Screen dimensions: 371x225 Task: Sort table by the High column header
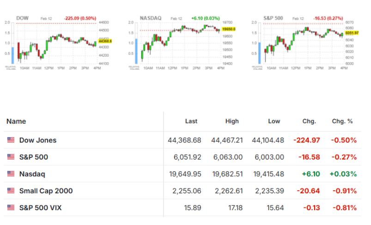point(232,122)
